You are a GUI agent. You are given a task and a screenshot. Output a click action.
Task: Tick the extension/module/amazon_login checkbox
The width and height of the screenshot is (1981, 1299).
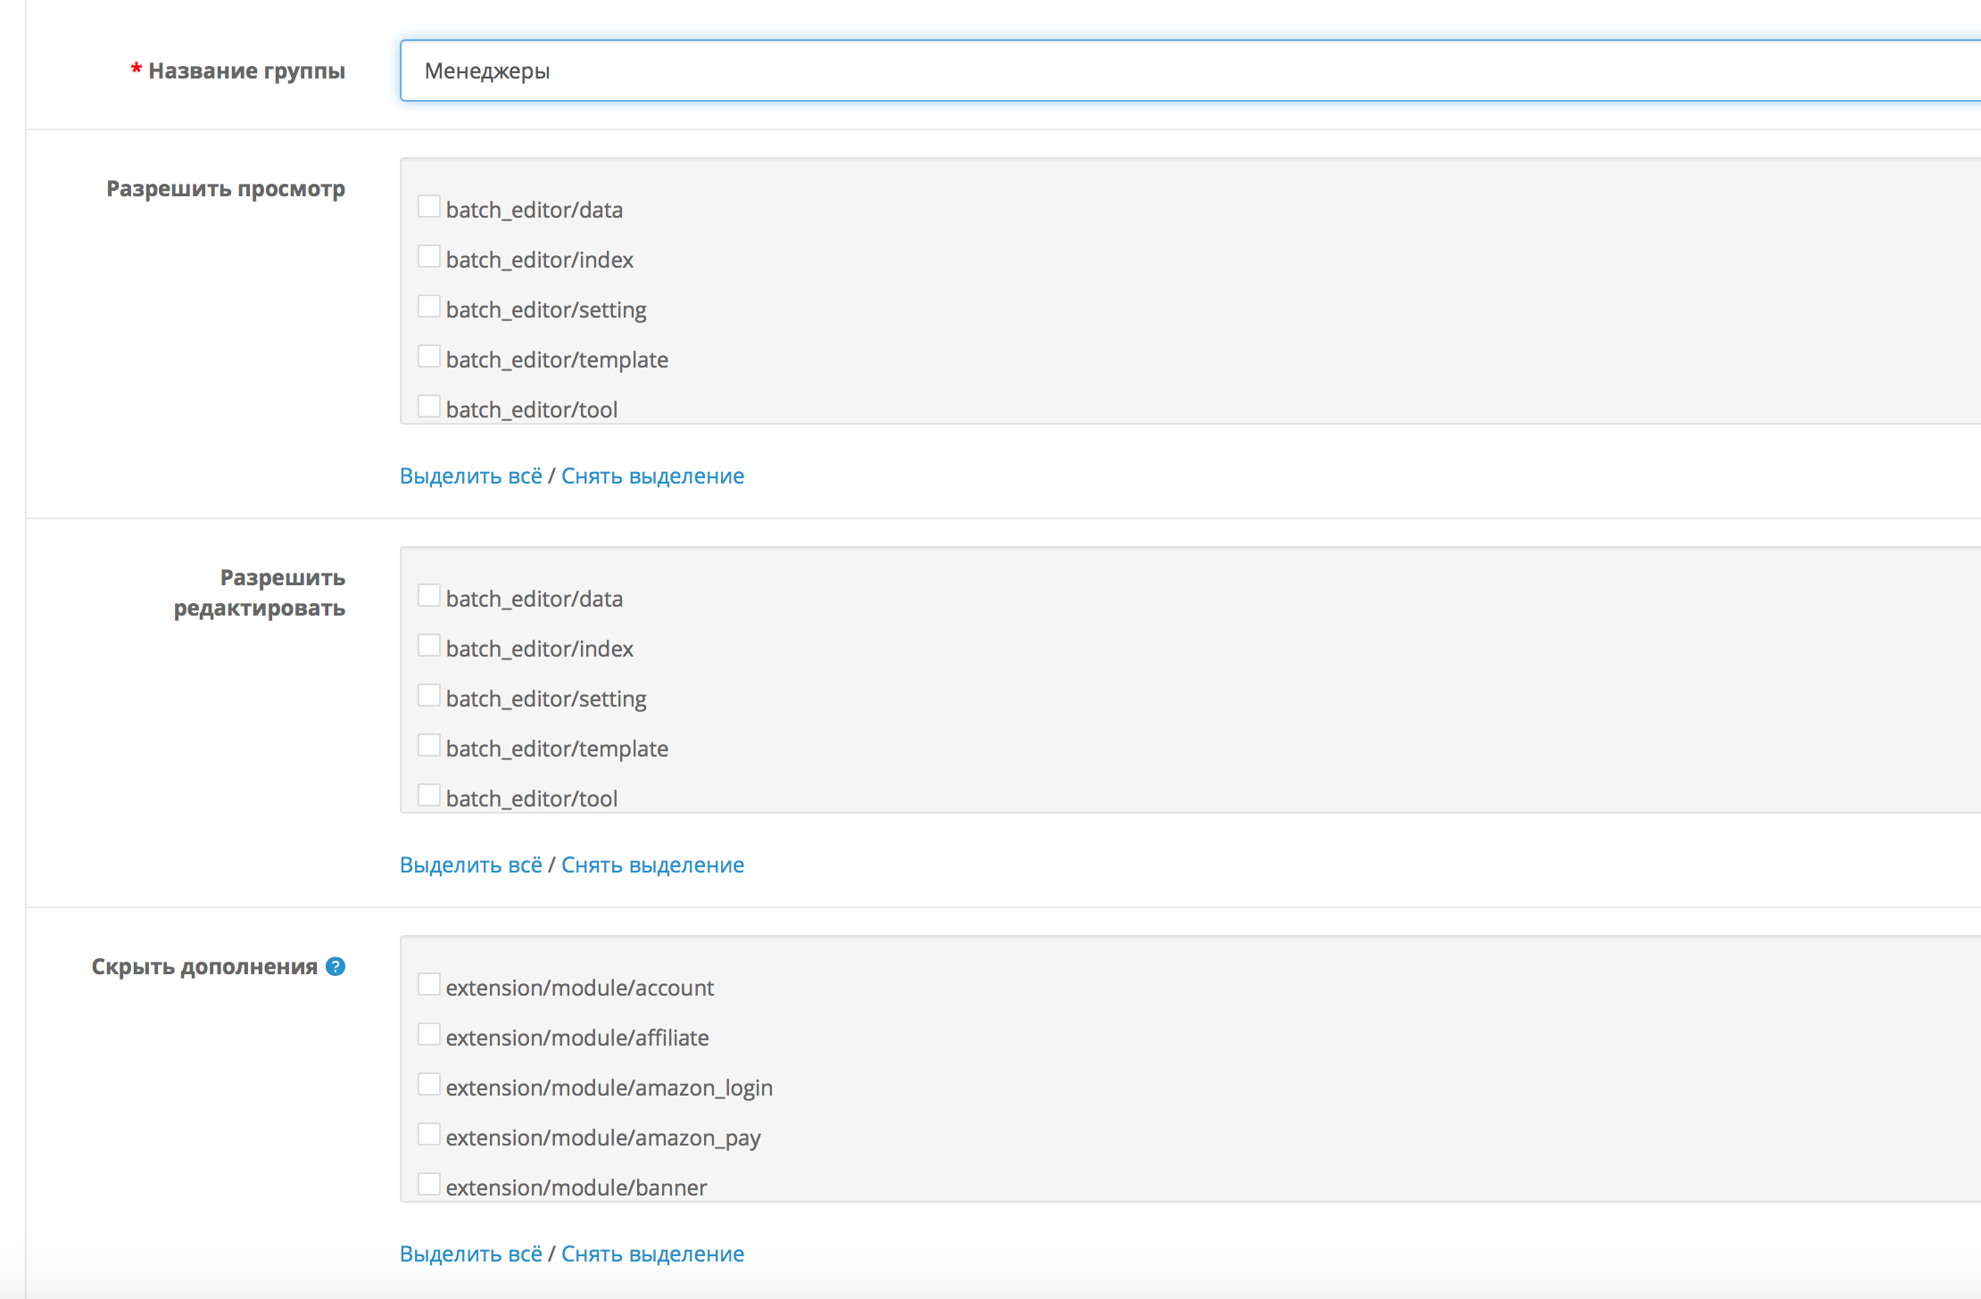pyautogui.click(x=429, y=1085)
